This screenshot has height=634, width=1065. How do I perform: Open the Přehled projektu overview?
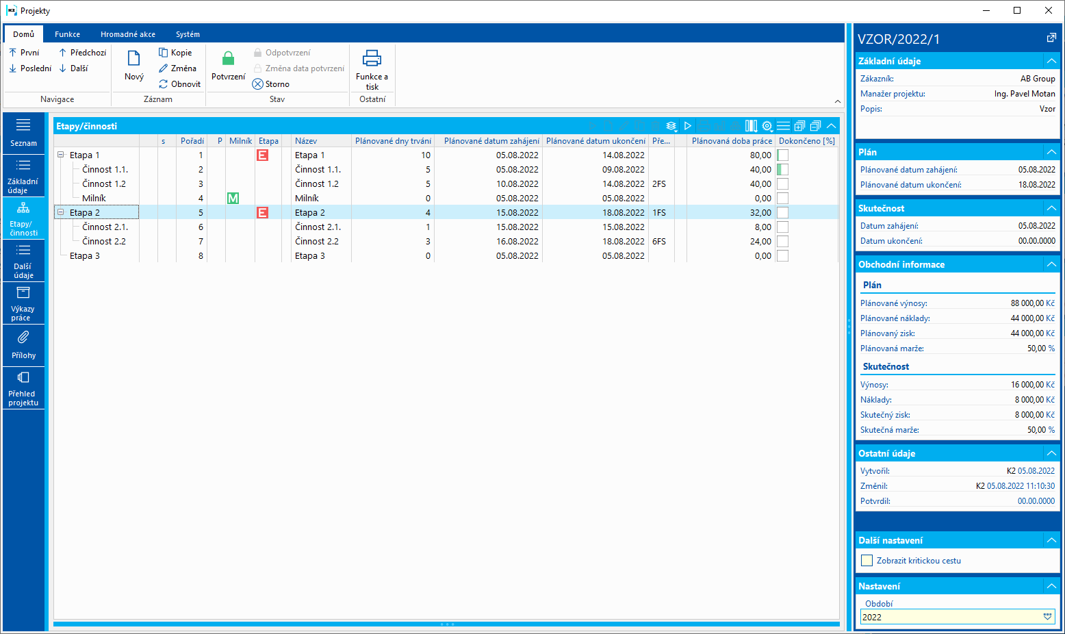point(23,388)
